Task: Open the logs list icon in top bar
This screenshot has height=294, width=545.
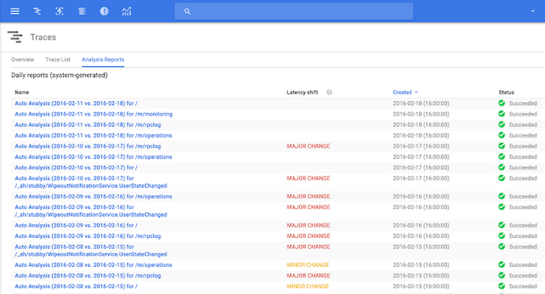Action: click(82, 11)
